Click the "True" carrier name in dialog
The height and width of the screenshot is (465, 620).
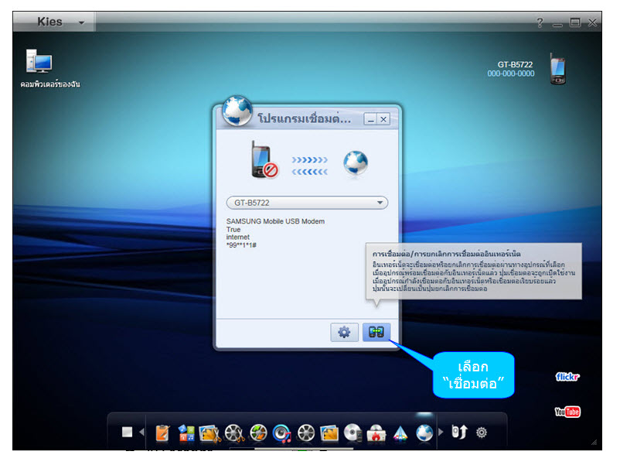[233, 230]
